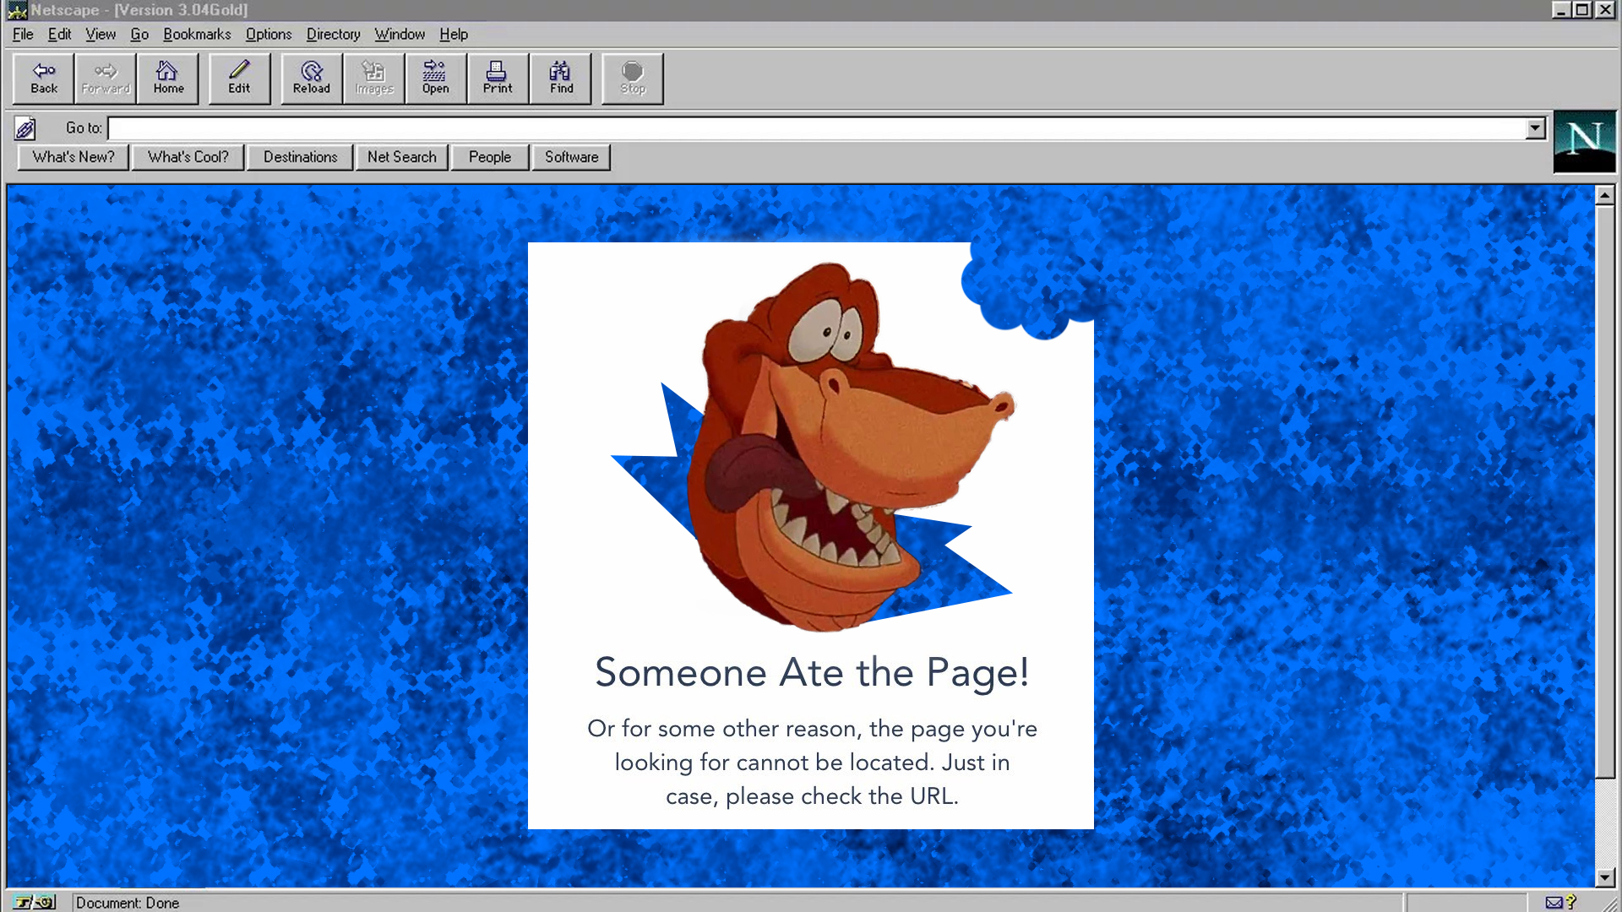
Task: Open the Destinations directory button
Action: 300,157
